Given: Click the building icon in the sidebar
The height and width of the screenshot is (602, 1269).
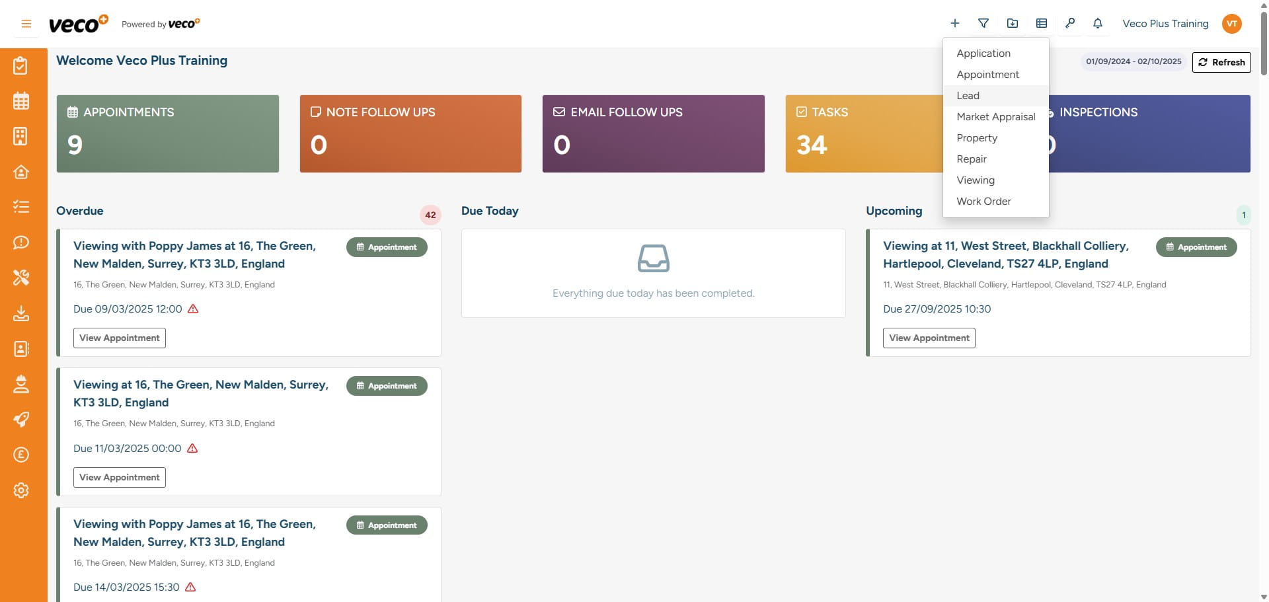Looking at the screenshot, I should (x=21, y=136).
